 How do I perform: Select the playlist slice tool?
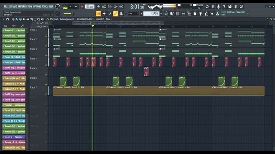(31, 19)
